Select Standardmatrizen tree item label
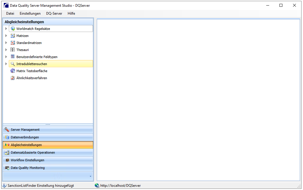The width and height of the screenshot is (303, 190). [x=29, y=43]
